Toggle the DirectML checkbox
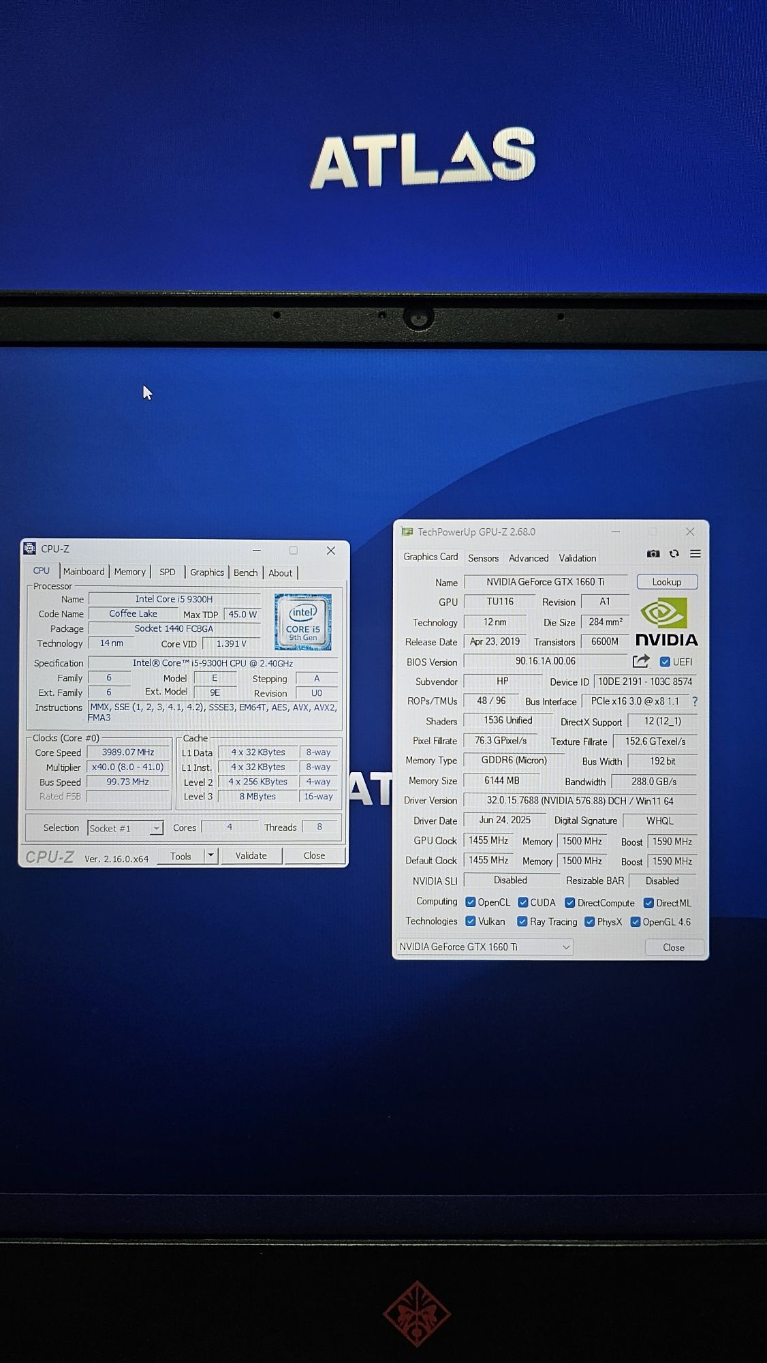Image resolution: width=767 pixels, height=1363 pixels. click(x=648, y=903)
